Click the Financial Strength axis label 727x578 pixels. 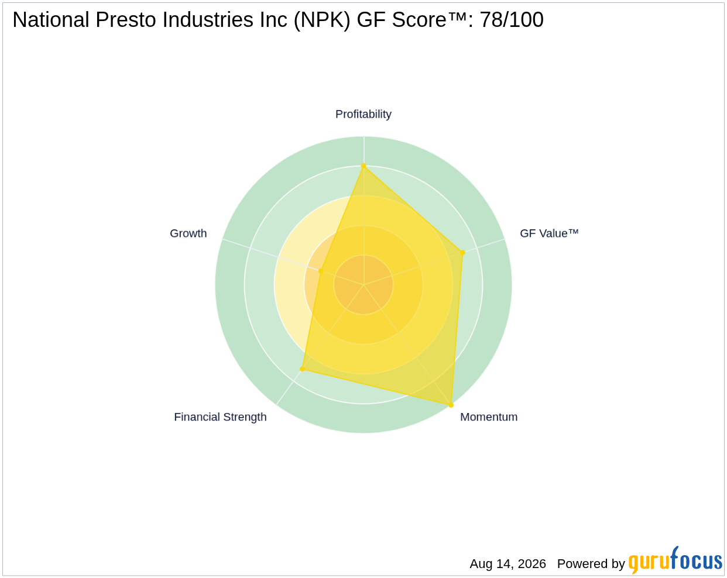click(220, 417)
